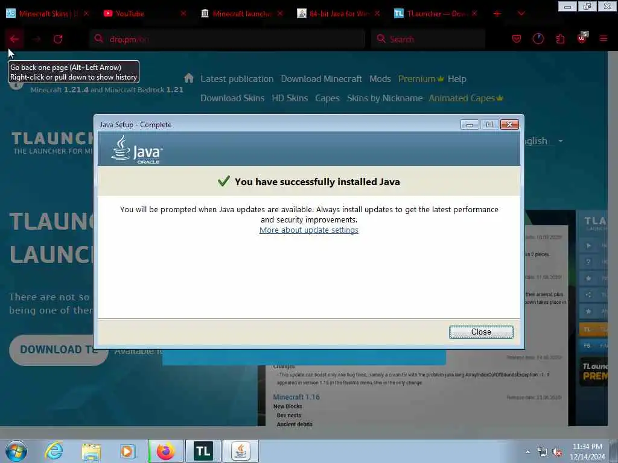Open Download Minecraft menu item

(x=321, y=79)
